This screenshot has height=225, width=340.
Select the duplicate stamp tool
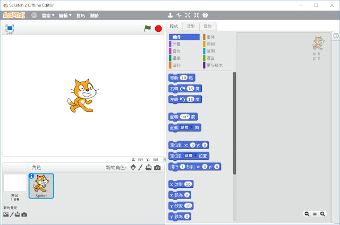click(x=170, y=15)
